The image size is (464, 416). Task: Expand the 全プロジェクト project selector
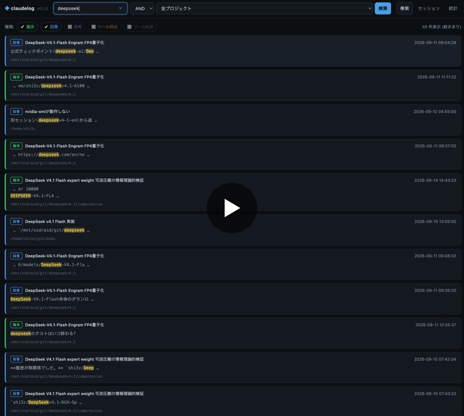(264, 9)
